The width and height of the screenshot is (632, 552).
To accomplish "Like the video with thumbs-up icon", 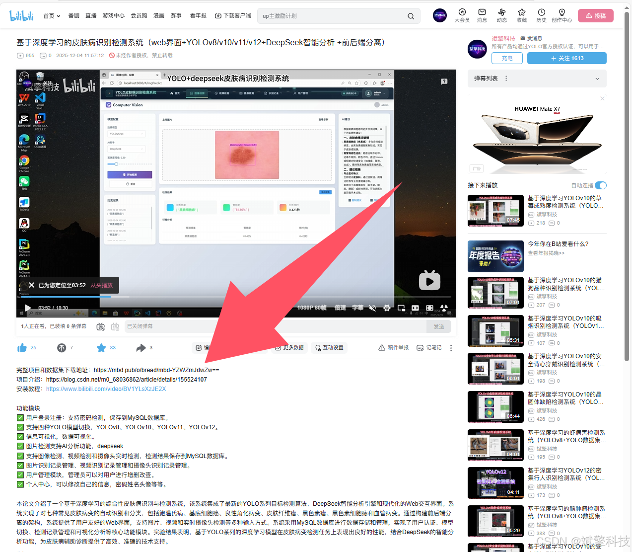I will coord(22,348).
